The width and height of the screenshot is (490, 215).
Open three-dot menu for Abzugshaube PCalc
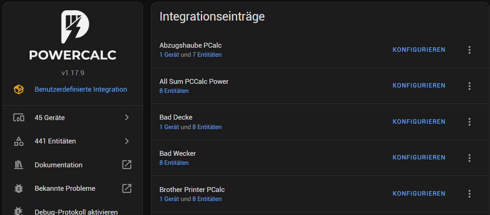469,50
